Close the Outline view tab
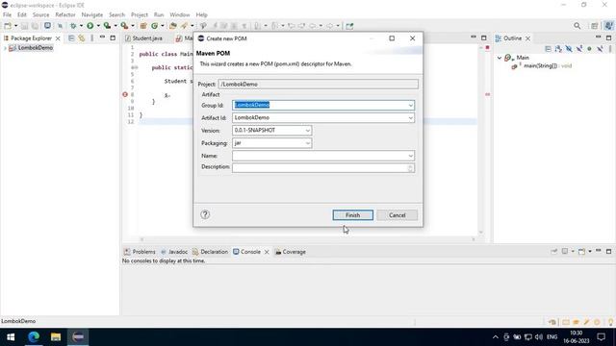 pos(528,38)
